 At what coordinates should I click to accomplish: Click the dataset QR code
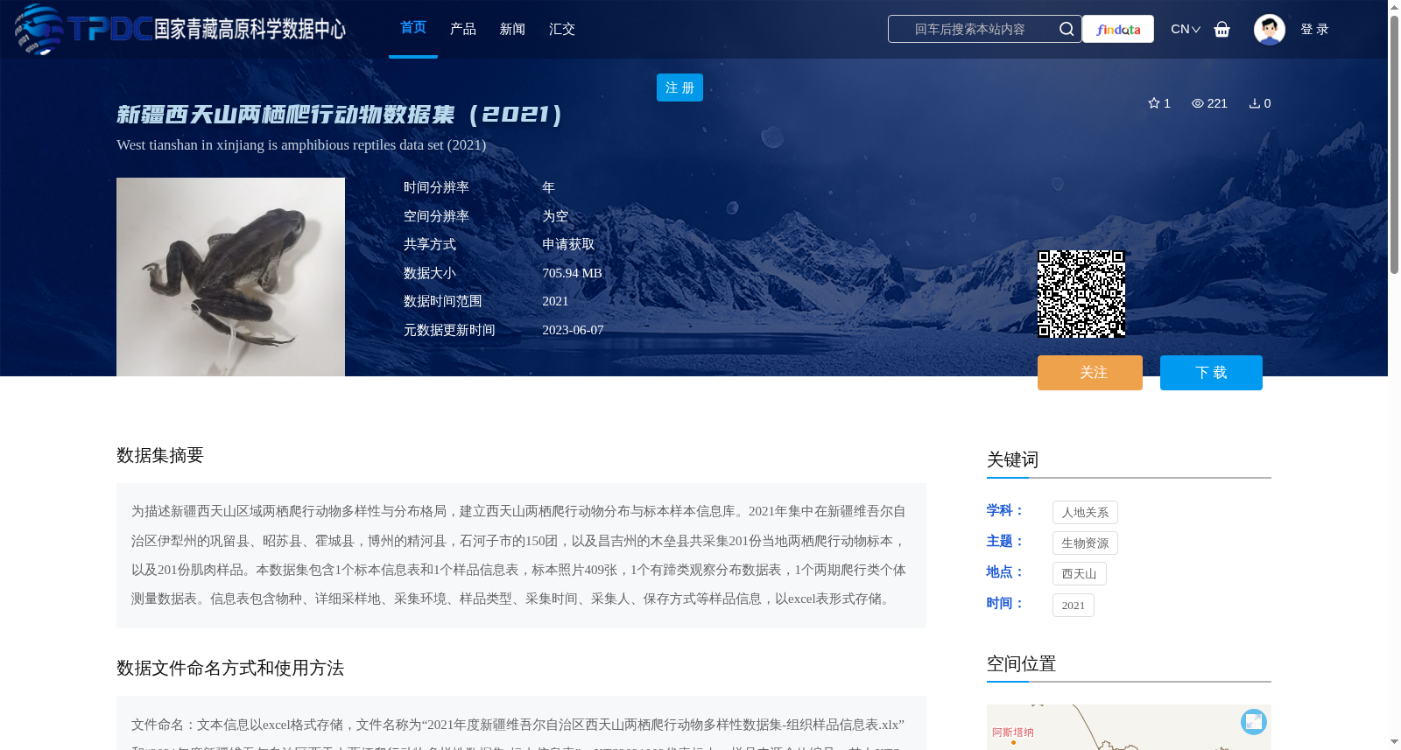tap(1081, 294)
